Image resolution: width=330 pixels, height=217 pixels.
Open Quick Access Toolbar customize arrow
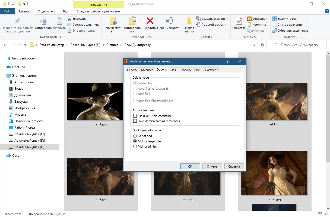pos(24,4)
